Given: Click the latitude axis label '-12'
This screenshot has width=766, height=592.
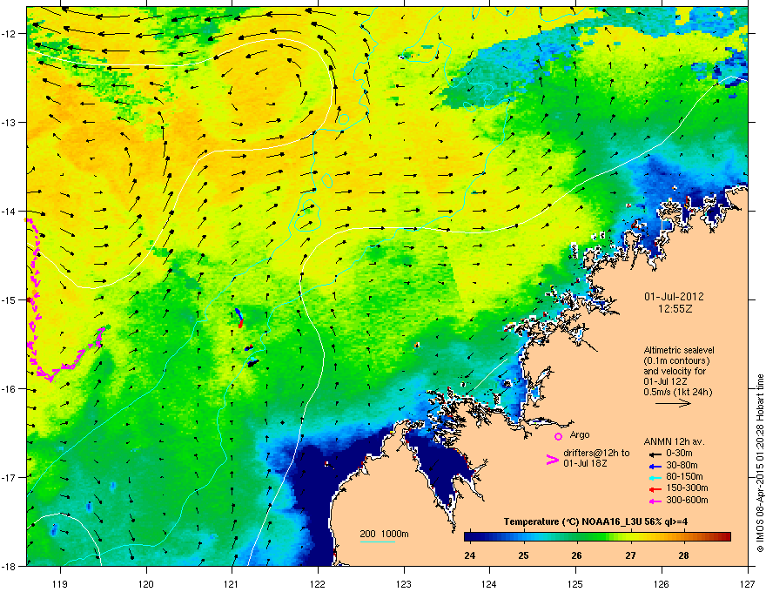Looking at the screenshot, I should tap(10, 33).
